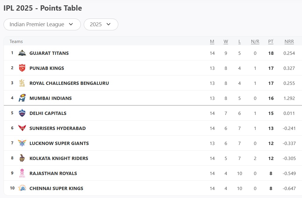This screenshot has height=198, width=302.
Task: Open the GUJARAT TITANS team name link
Action: tap(49, 53)
